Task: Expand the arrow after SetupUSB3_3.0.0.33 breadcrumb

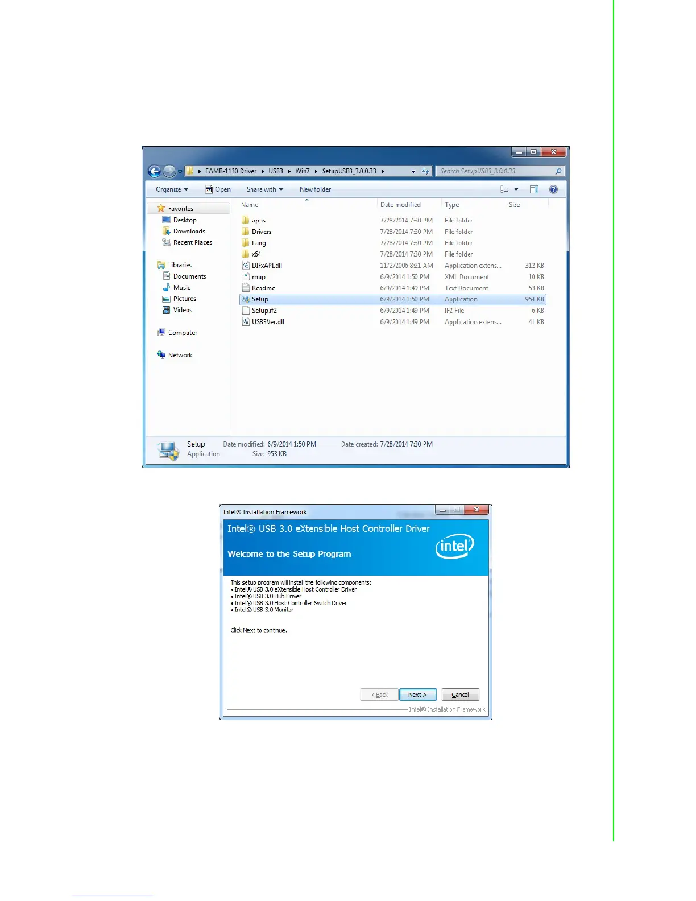Action: click(382, 171)
